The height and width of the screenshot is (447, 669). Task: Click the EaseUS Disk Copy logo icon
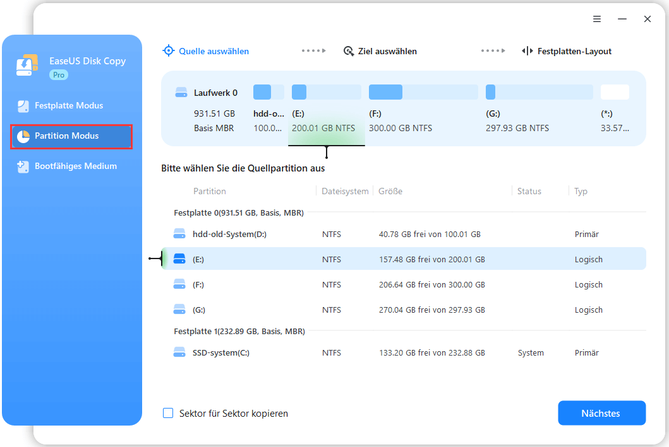pyautogui.click(x=27, y=65)
